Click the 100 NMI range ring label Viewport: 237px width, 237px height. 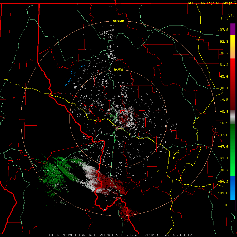118,21
